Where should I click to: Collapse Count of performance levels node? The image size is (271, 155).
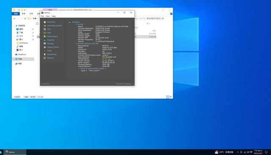(79, 69)
